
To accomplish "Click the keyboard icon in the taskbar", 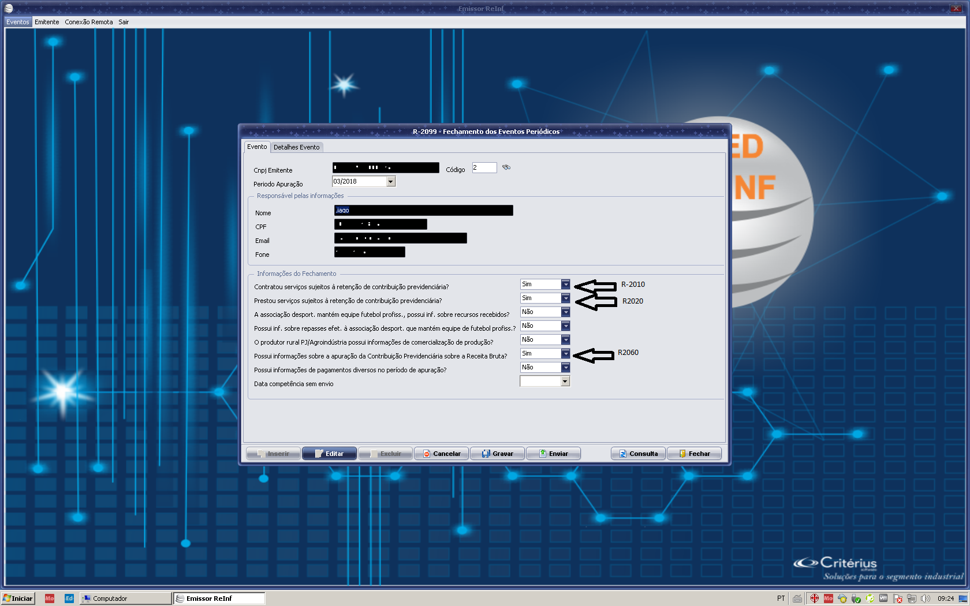I will [x=797, y=598].
